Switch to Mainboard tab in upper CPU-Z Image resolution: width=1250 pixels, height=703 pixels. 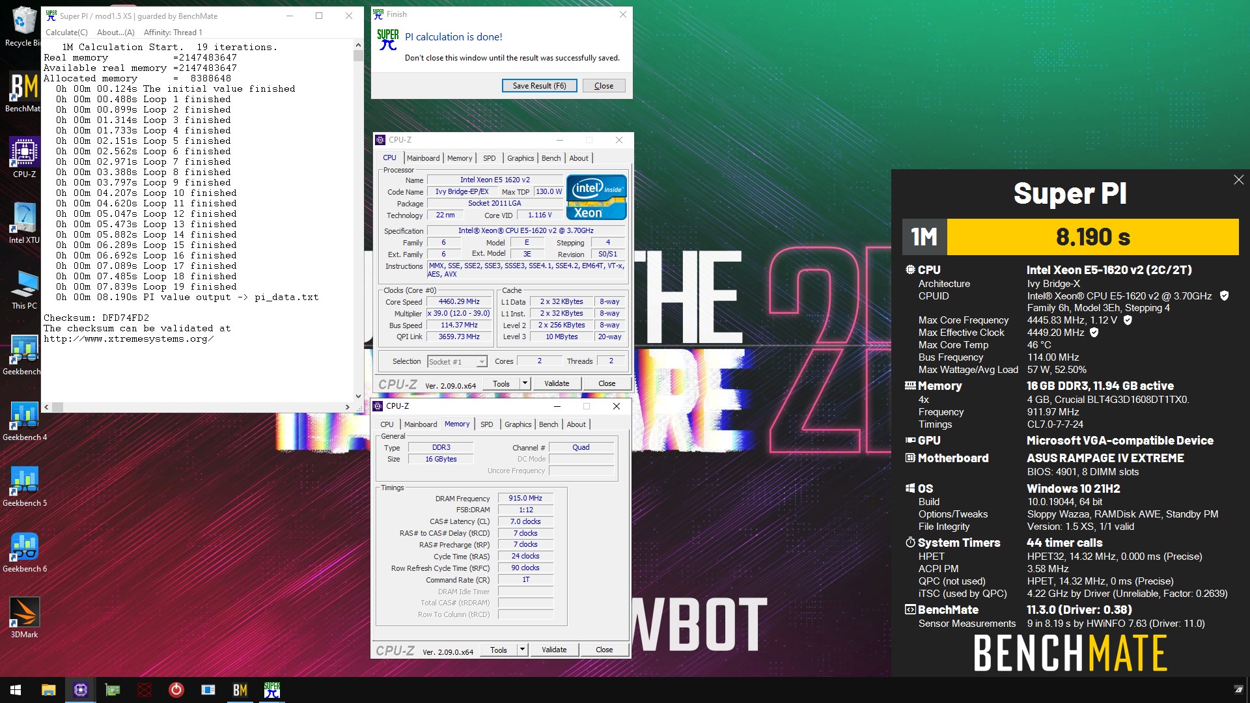[423, 158]
